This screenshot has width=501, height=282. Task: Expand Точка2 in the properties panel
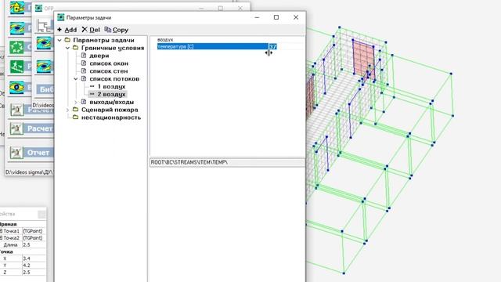[2, 238]
